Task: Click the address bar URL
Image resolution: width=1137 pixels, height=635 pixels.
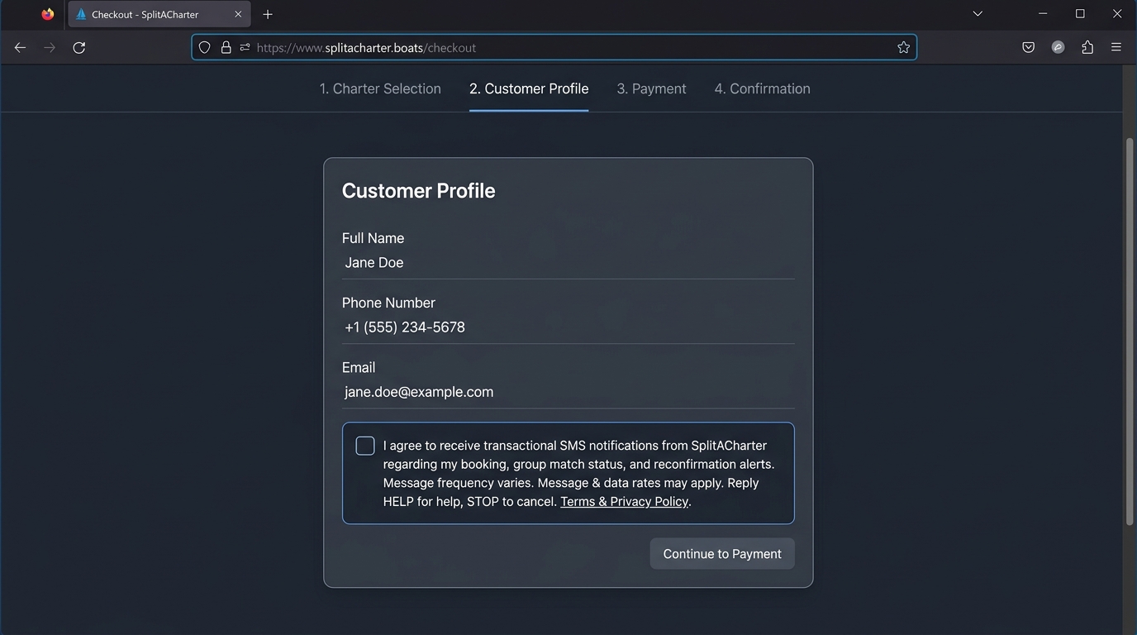Action: coord(366,48)
